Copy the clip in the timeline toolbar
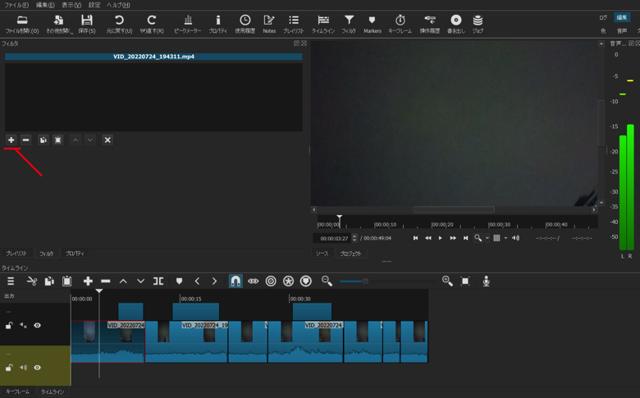The width and height of the screenshot is (640, 398). click(49, 281)
